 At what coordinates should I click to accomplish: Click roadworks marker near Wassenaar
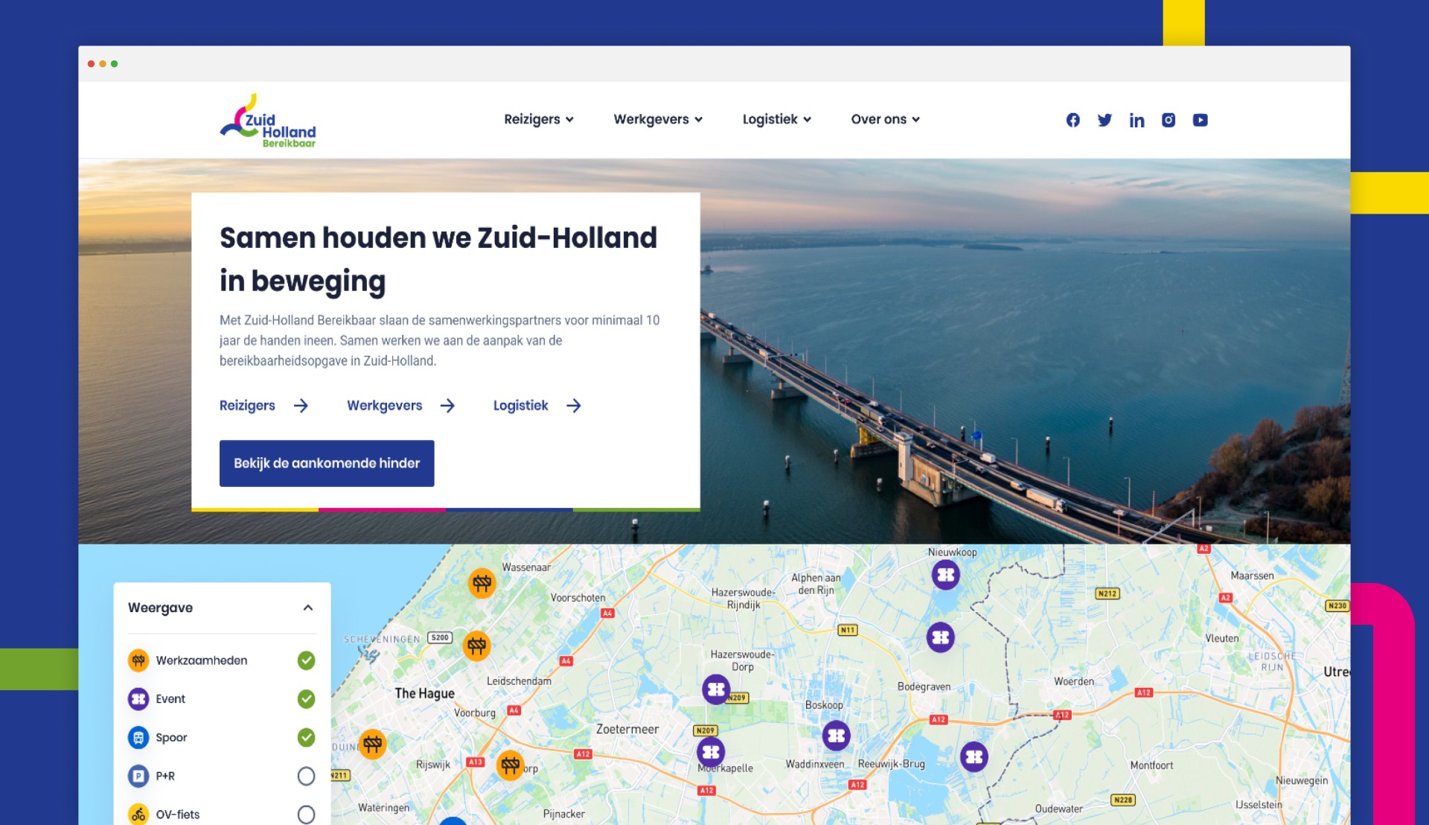[x=482, y=583]
